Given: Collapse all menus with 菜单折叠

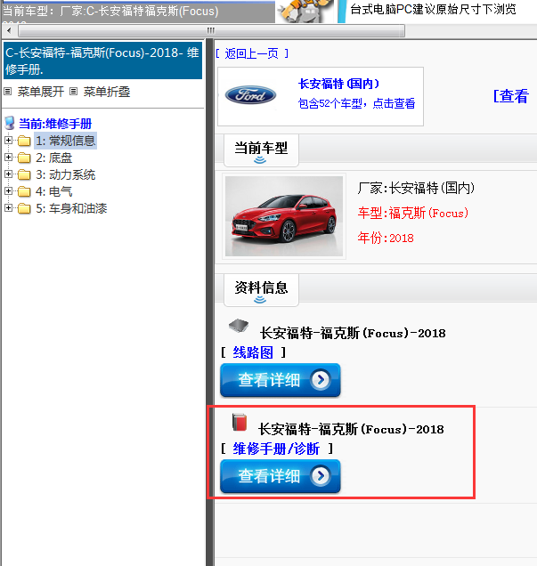Looking at the screenshot, I should point(107,92).
